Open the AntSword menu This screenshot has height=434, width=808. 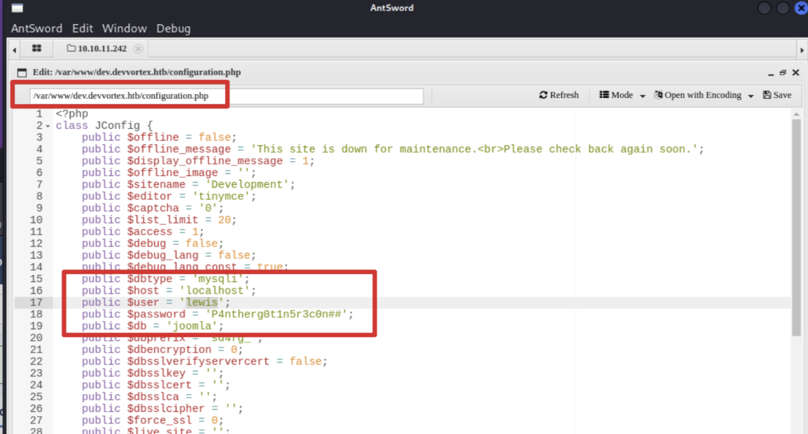point(36,28)
